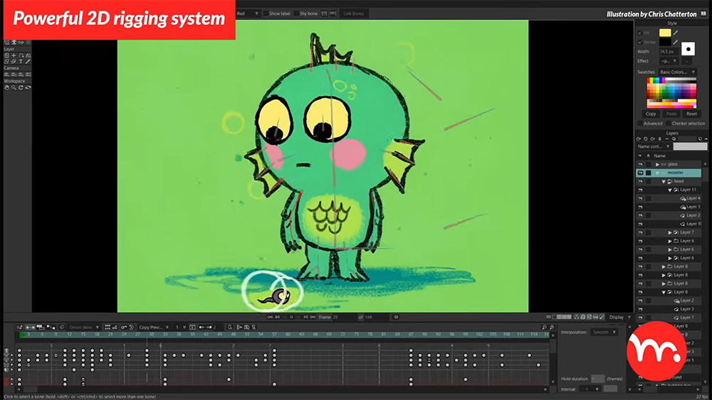Screen dimensions: 712x400
Task: Open the Red bone color dropdown
Action: (248, 13)
